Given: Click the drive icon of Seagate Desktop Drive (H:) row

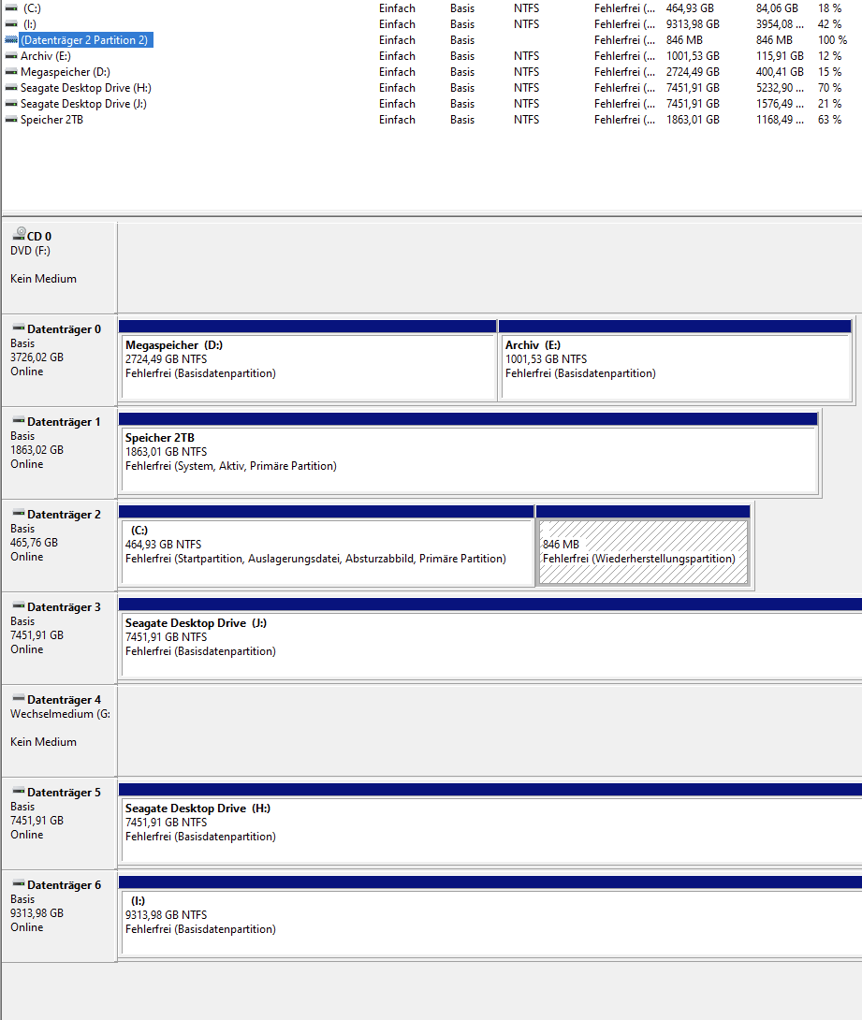Looking at the screenshot, I should [11, 88].
